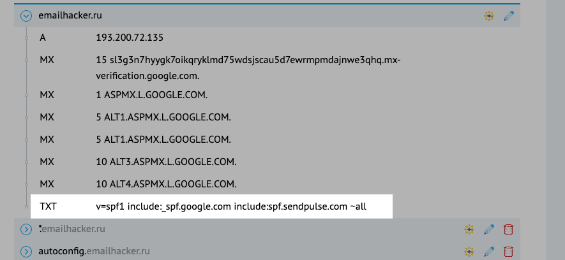
Task: Delete the wildcard subdomain via trash icon
Action: click(x=509, y=229)
